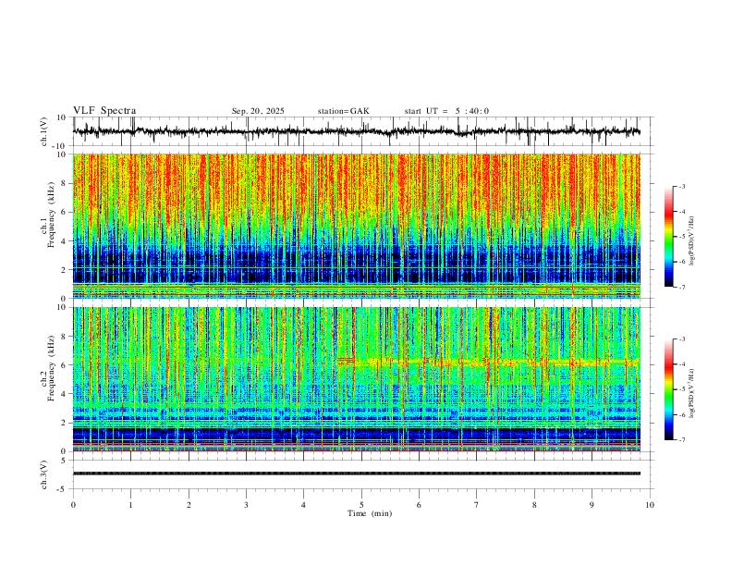
Task: Click the ch.1 spectrogram color bar
Action: pos(669,237)
